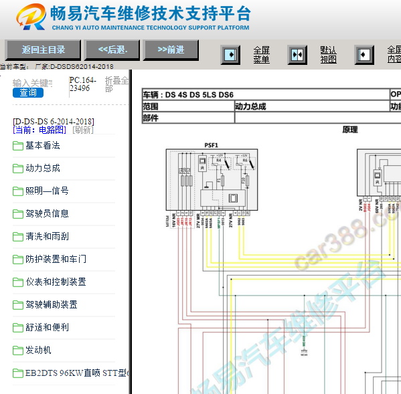Open the 驾驶员信息 folder icon
The image size is (401, 394).
[18, 214]
